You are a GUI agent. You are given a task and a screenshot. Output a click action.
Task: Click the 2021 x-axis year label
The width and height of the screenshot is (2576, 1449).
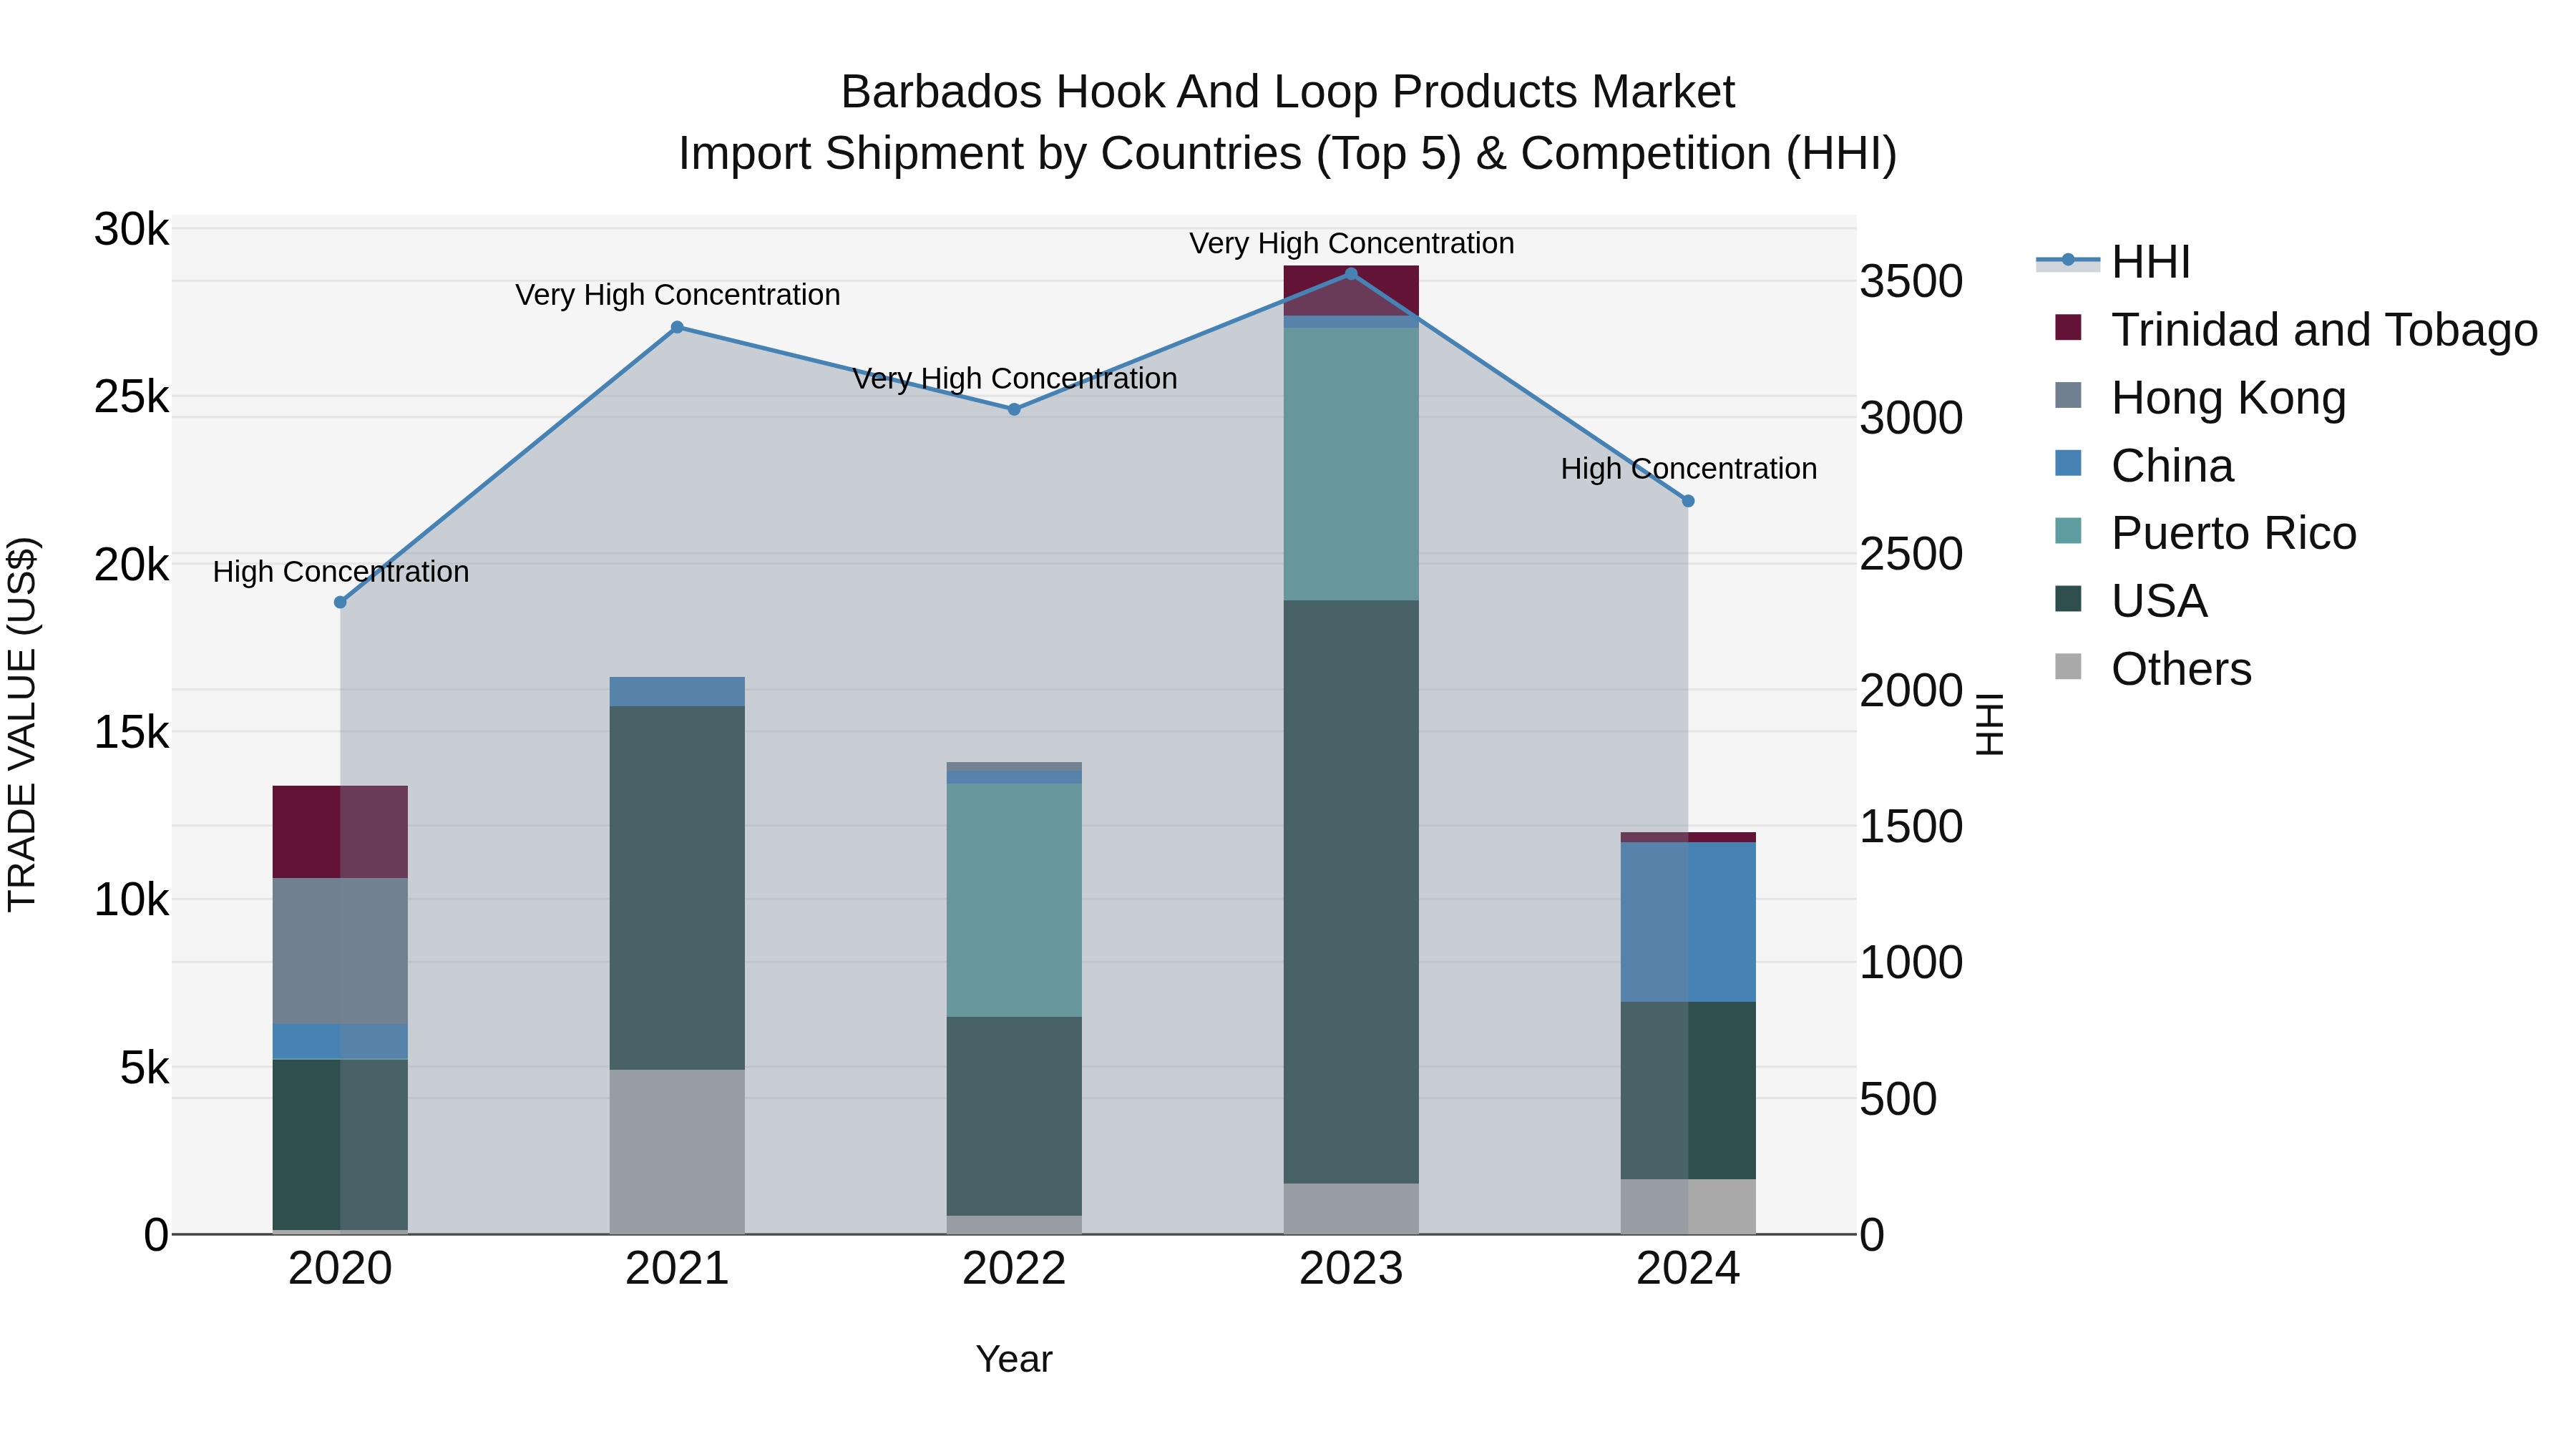(677, 1269)
